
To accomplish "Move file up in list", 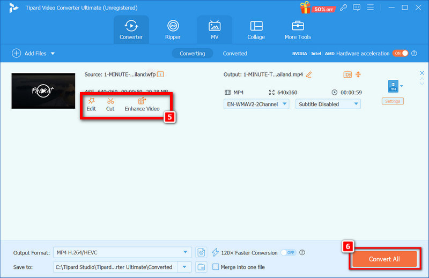I will (422, 79).
